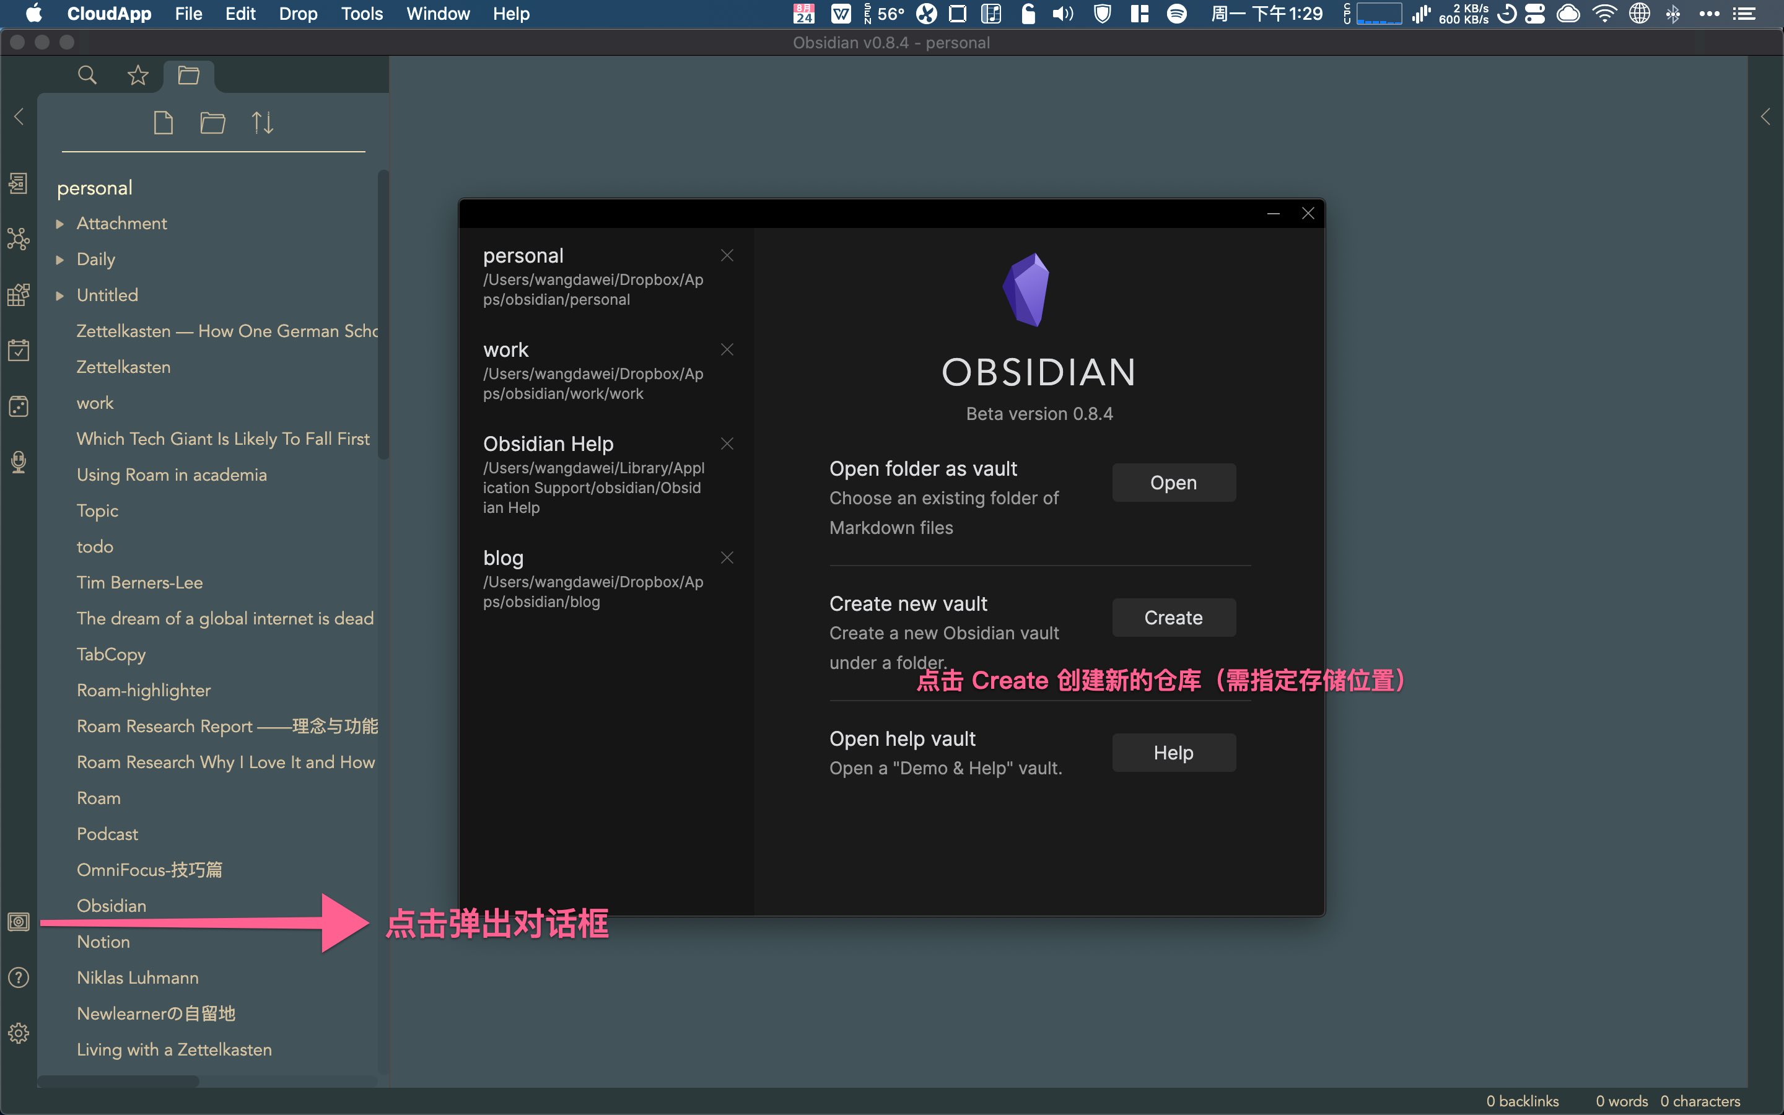Expand the Untitled folder
This screenshot has width=1784, height=1115.
point(61,295)
